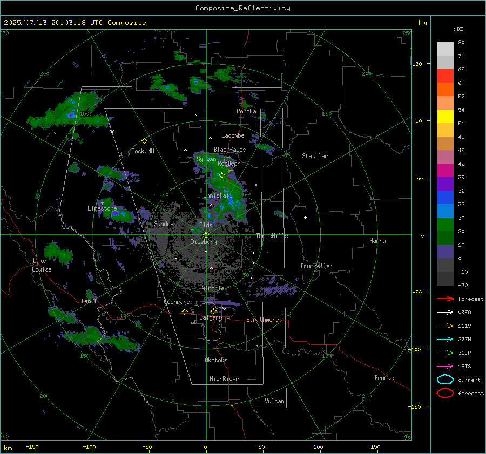Click the Ponoka town label
This screenshot has width=486, height=454.
246,111
